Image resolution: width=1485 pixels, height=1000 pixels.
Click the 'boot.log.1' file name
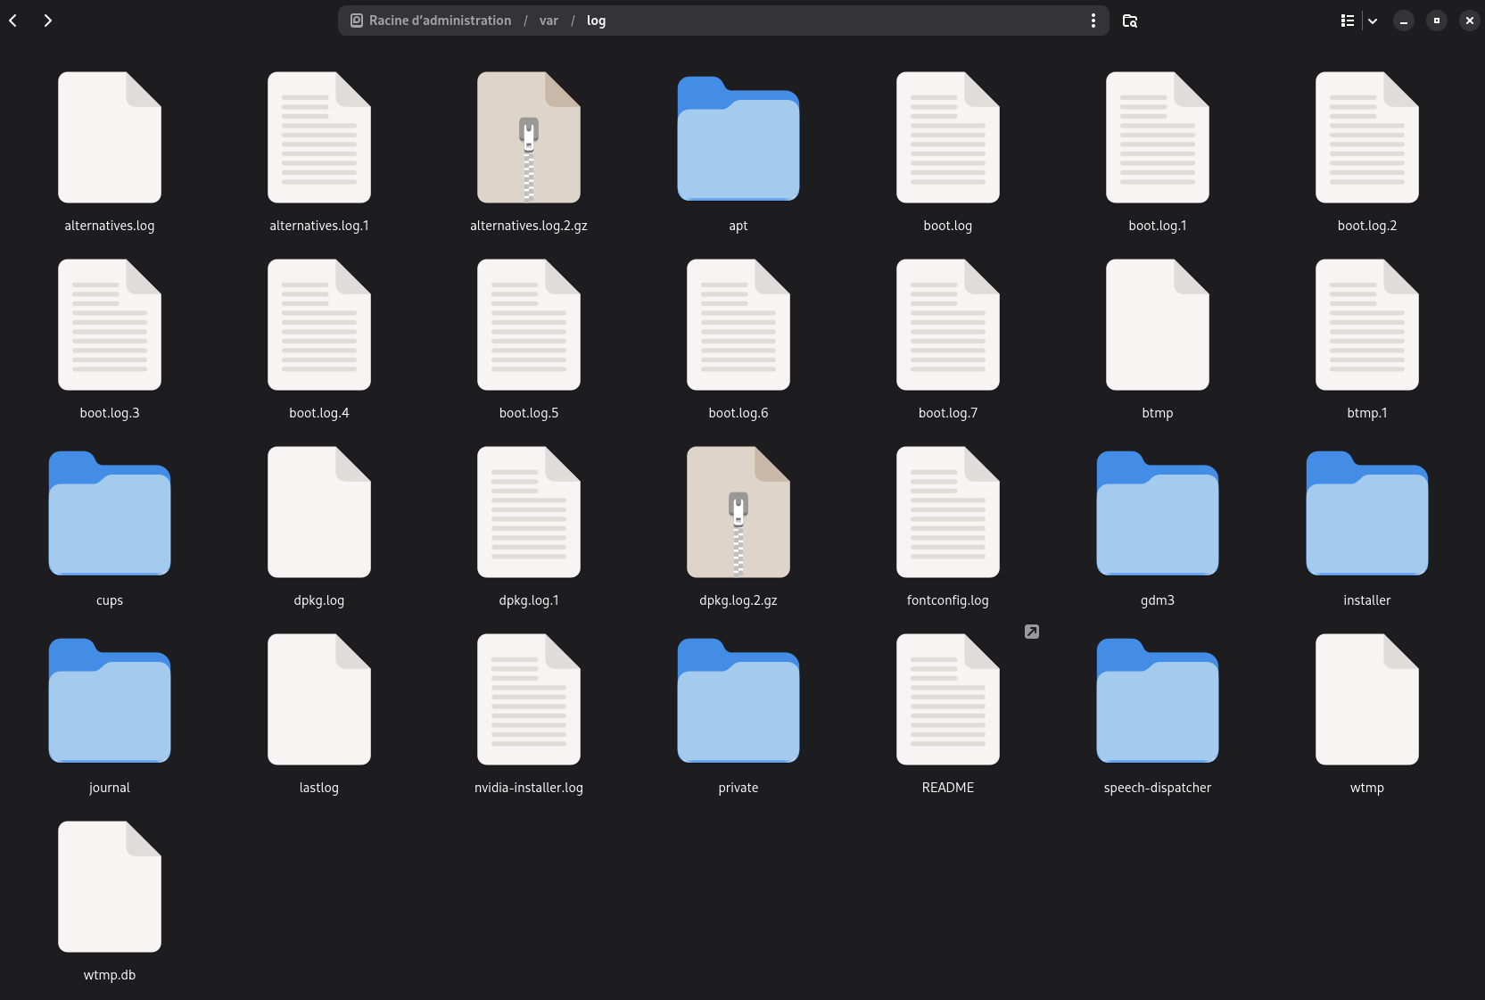(x=1158, y=226)
